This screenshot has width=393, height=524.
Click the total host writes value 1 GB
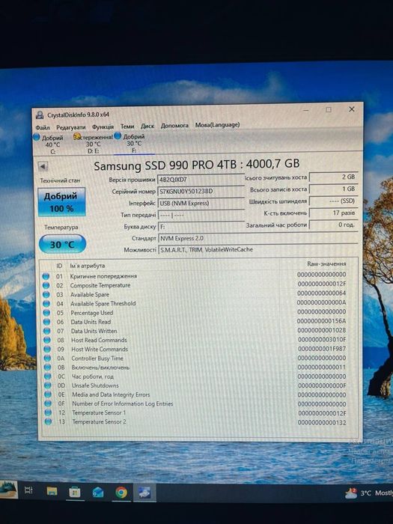click(x=333, y=189)
